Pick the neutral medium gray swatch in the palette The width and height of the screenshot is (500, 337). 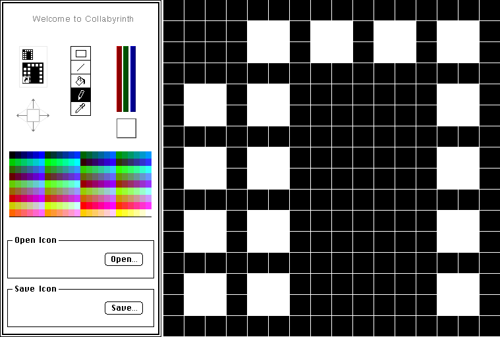point(65,191)
